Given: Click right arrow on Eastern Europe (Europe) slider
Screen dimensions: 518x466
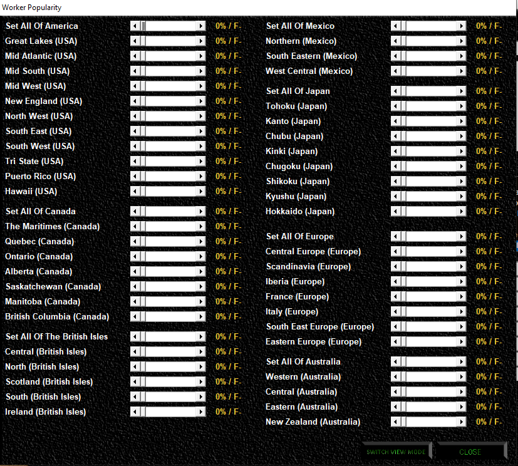Looking at the screenshot, I should [462, 342].
